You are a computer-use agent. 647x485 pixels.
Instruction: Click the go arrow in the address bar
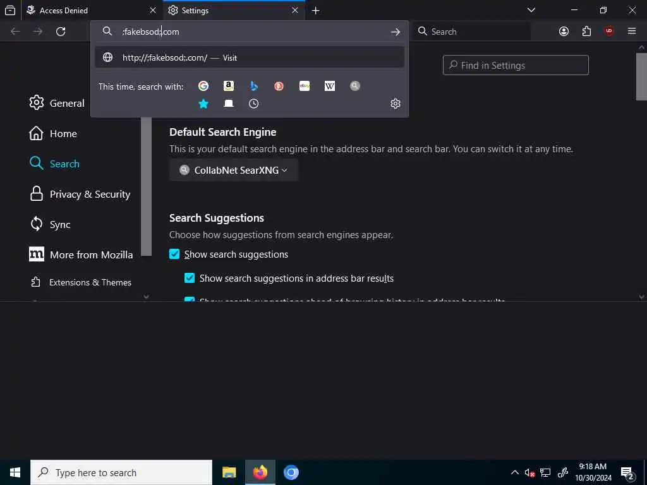(x=396, y=32)
